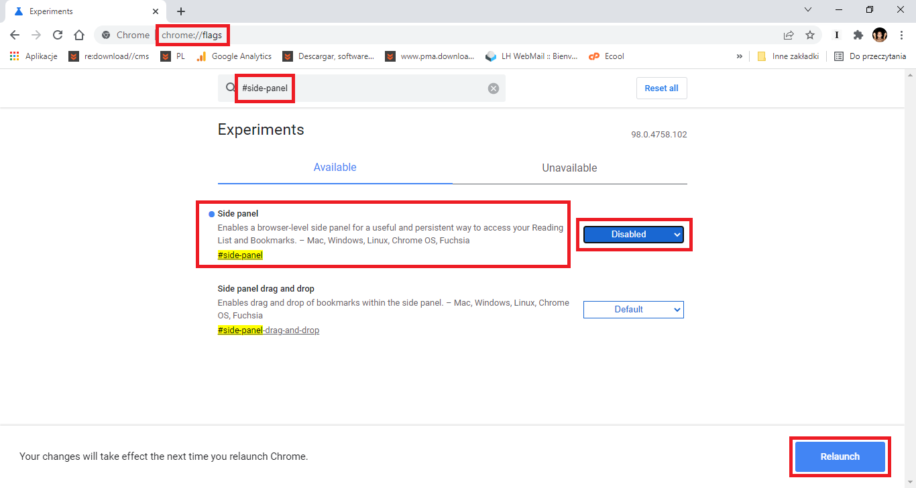Open Chrome three-dot menu
This screenshot has height=488, width=916.
coord(901,35)
